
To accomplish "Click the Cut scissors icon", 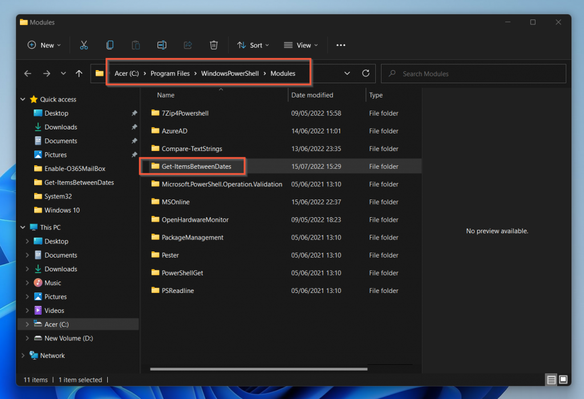I will pos(84,45).
